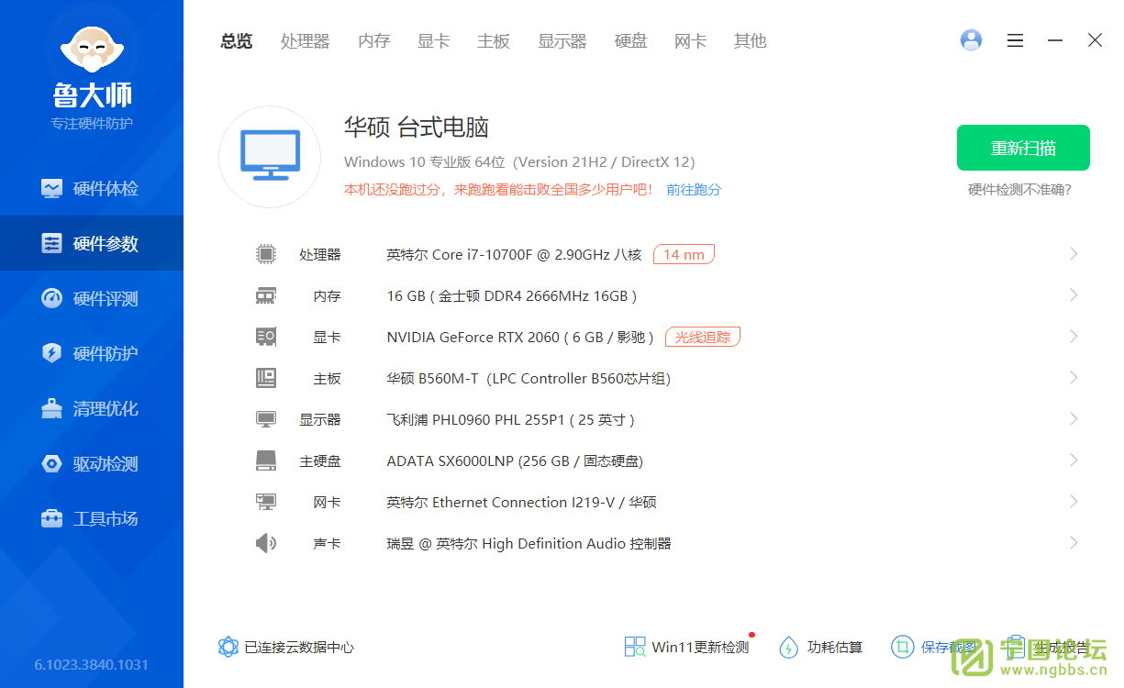This screenshot has height=688, width=1124.
Task: Follow the 前往跑分 link
Action: 694,190
